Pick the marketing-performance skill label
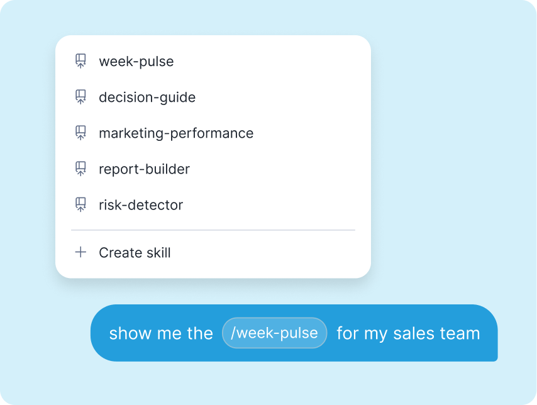537x405 pixels. point(176,133)
